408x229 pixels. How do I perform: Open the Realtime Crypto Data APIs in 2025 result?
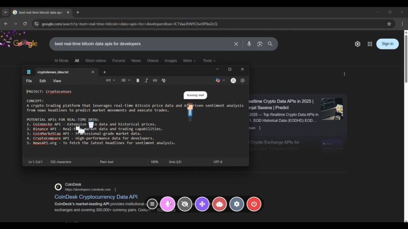tap(281, 104)
